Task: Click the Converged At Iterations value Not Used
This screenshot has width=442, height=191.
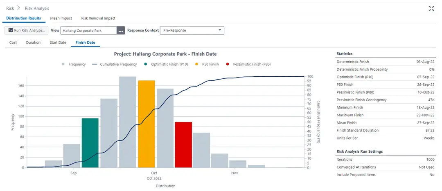Action: pyautogui.click(x=426, y=167)
